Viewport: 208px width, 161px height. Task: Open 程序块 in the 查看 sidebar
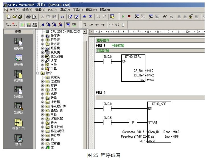(x=18, y=44)
